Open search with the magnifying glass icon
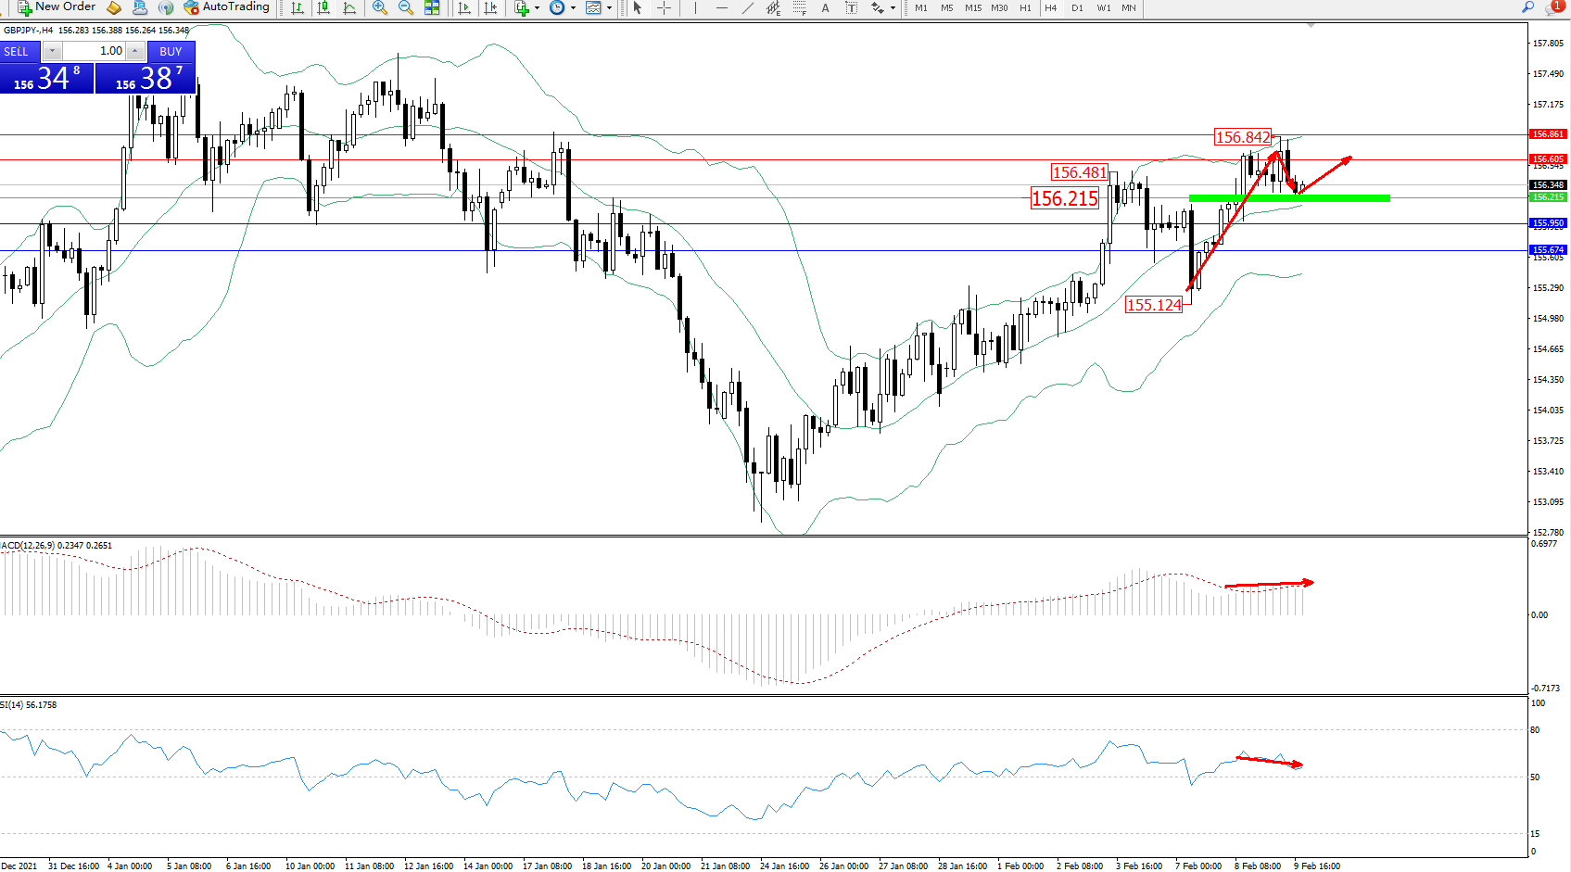The width and height of the screenshot is (1571, 872). point(1528,7)
